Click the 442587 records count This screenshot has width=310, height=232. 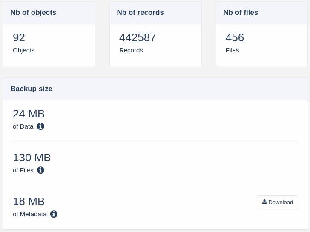point(138,37)
